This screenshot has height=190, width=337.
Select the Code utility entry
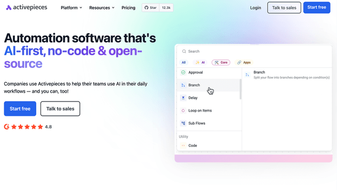[x=209, y=145]
